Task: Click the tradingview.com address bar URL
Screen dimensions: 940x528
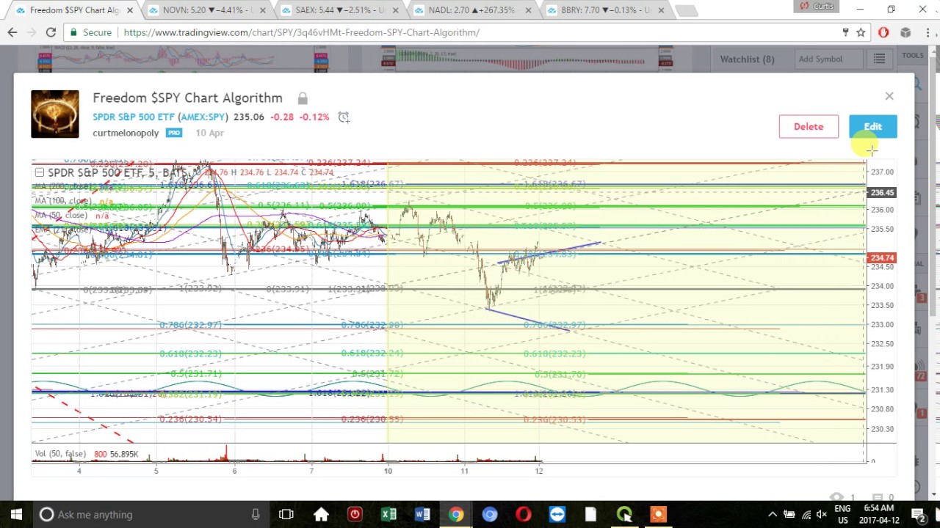Action: point(301,32)
